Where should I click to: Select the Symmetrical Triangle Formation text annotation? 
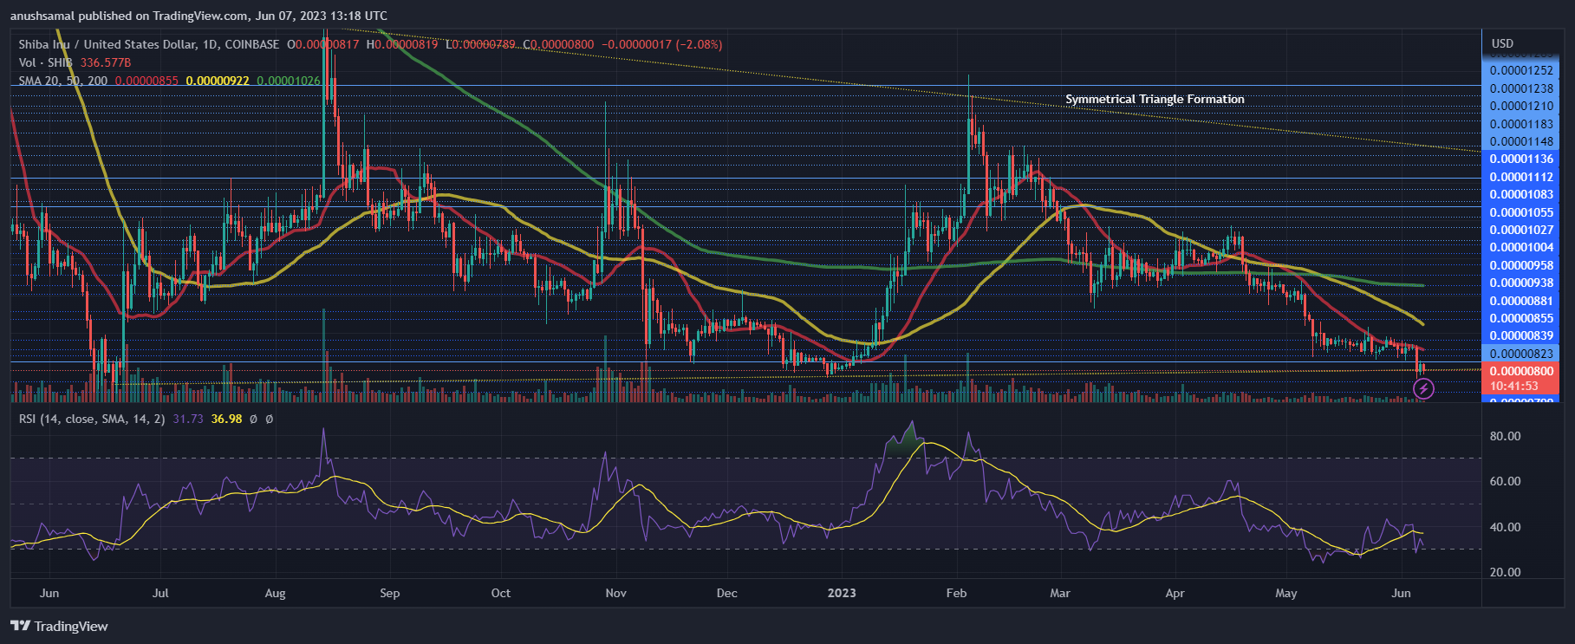coord(1155,99)
